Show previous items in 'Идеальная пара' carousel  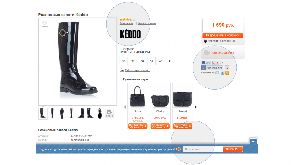[125, 107]
